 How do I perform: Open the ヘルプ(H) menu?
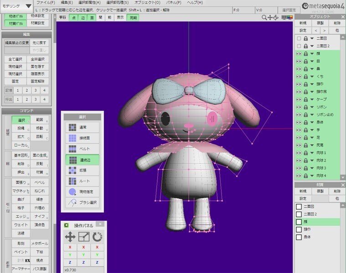point(195,3)
